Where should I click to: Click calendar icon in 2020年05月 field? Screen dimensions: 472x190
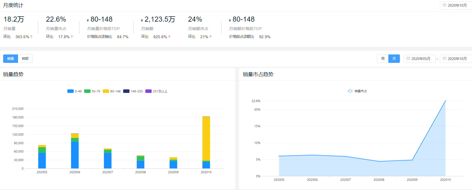[408, 59]
